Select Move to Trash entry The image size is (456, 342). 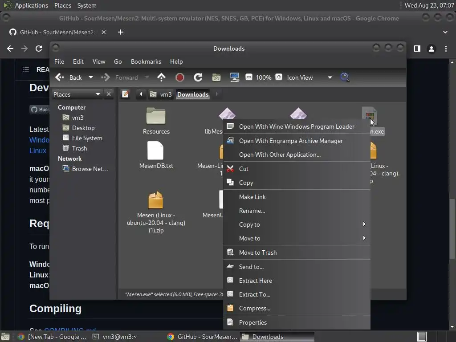[x=297, y=252]
